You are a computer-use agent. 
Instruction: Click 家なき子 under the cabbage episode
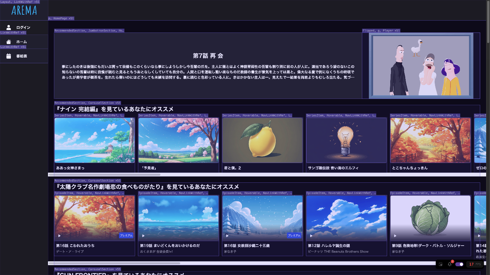[x=398, y=252]
